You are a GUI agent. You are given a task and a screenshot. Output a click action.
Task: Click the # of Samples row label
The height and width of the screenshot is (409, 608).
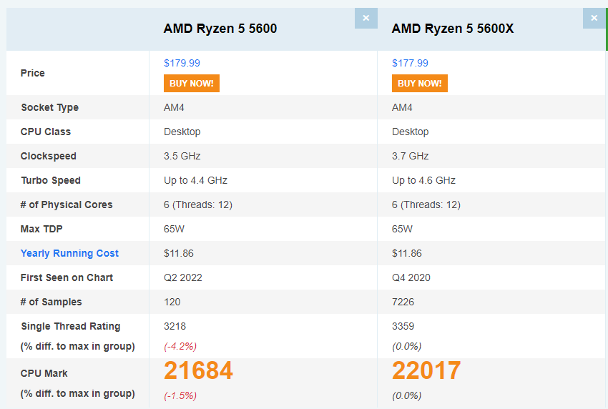(x=52, y=302)
